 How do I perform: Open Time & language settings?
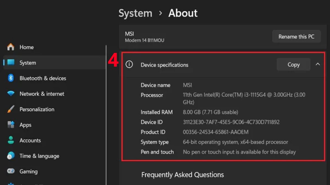[x=55, y=156]
